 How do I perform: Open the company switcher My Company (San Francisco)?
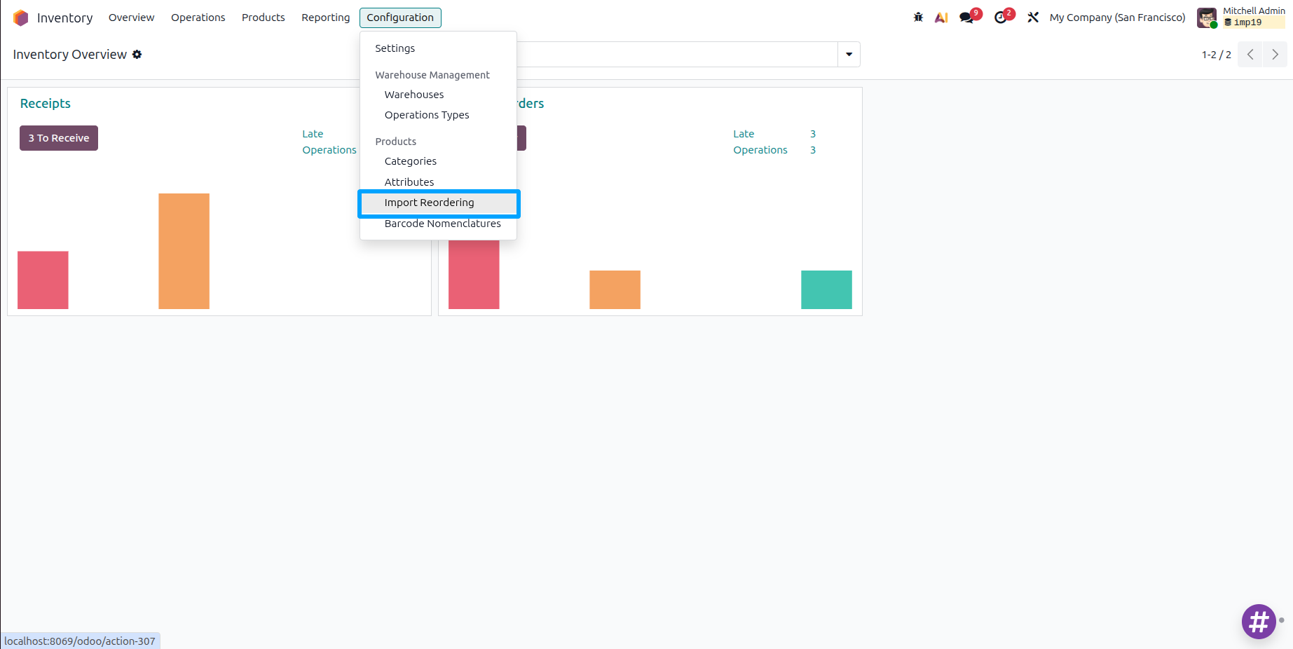point(1117,18)
